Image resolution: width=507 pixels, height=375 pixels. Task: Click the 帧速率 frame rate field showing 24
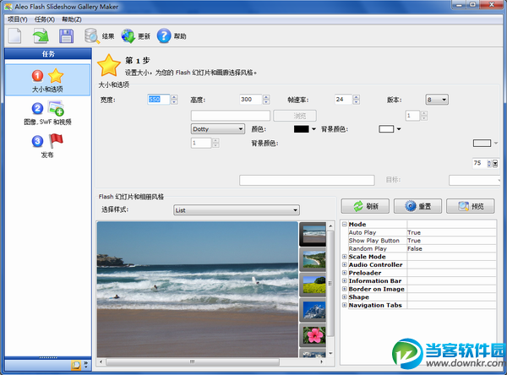click(x=343, y=100)
